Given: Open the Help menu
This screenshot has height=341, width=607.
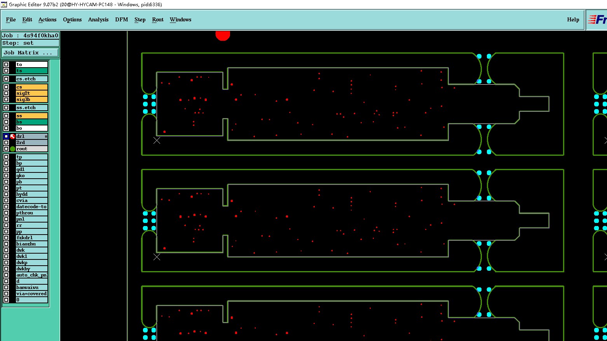Looking at the screenshot, I should pos(573,19).
